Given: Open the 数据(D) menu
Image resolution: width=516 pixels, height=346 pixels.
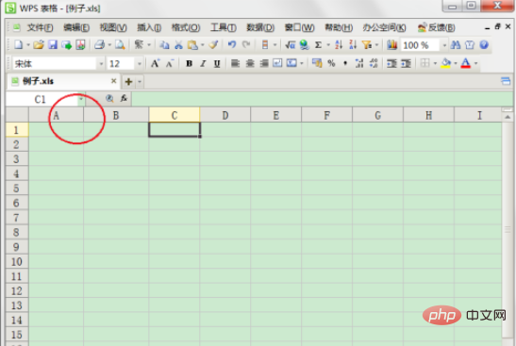Looking at the screenshot, I should (260, 27).
